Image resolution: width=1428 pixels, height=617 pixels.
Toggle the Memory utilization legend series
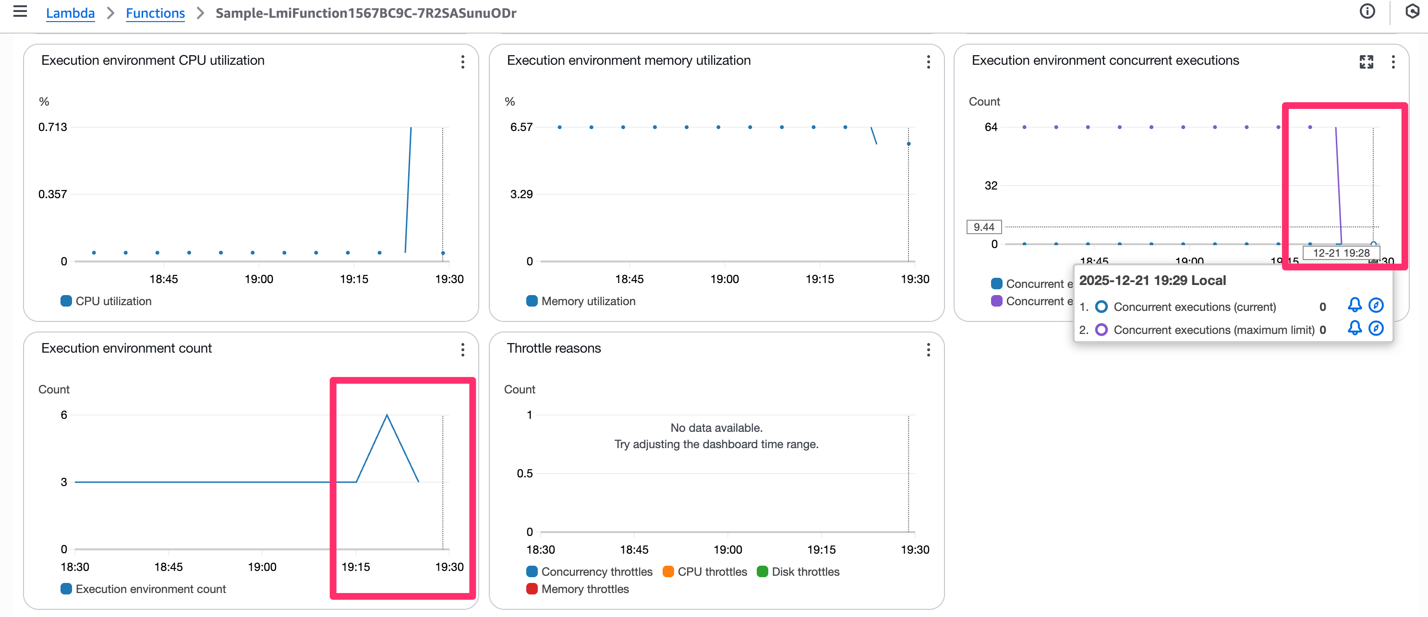pos(588,301)
